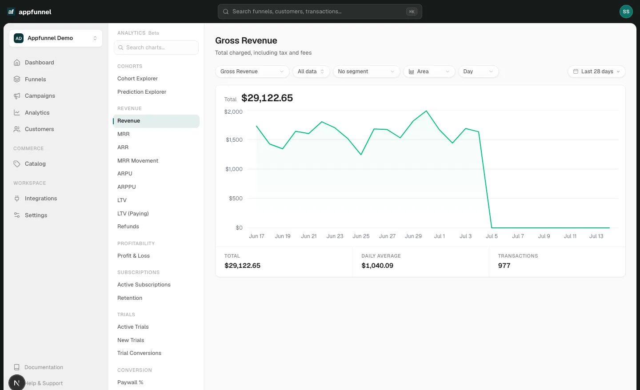Screen dimensions: 640x390
Task: Change the Area chart type dropdown
Action: 429,72
